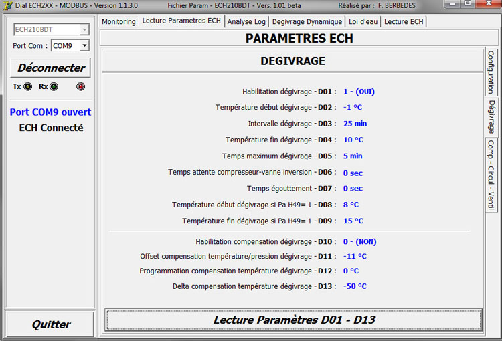
Task: Select the vertical Dégivrage side tab
Action: (491, 117)
